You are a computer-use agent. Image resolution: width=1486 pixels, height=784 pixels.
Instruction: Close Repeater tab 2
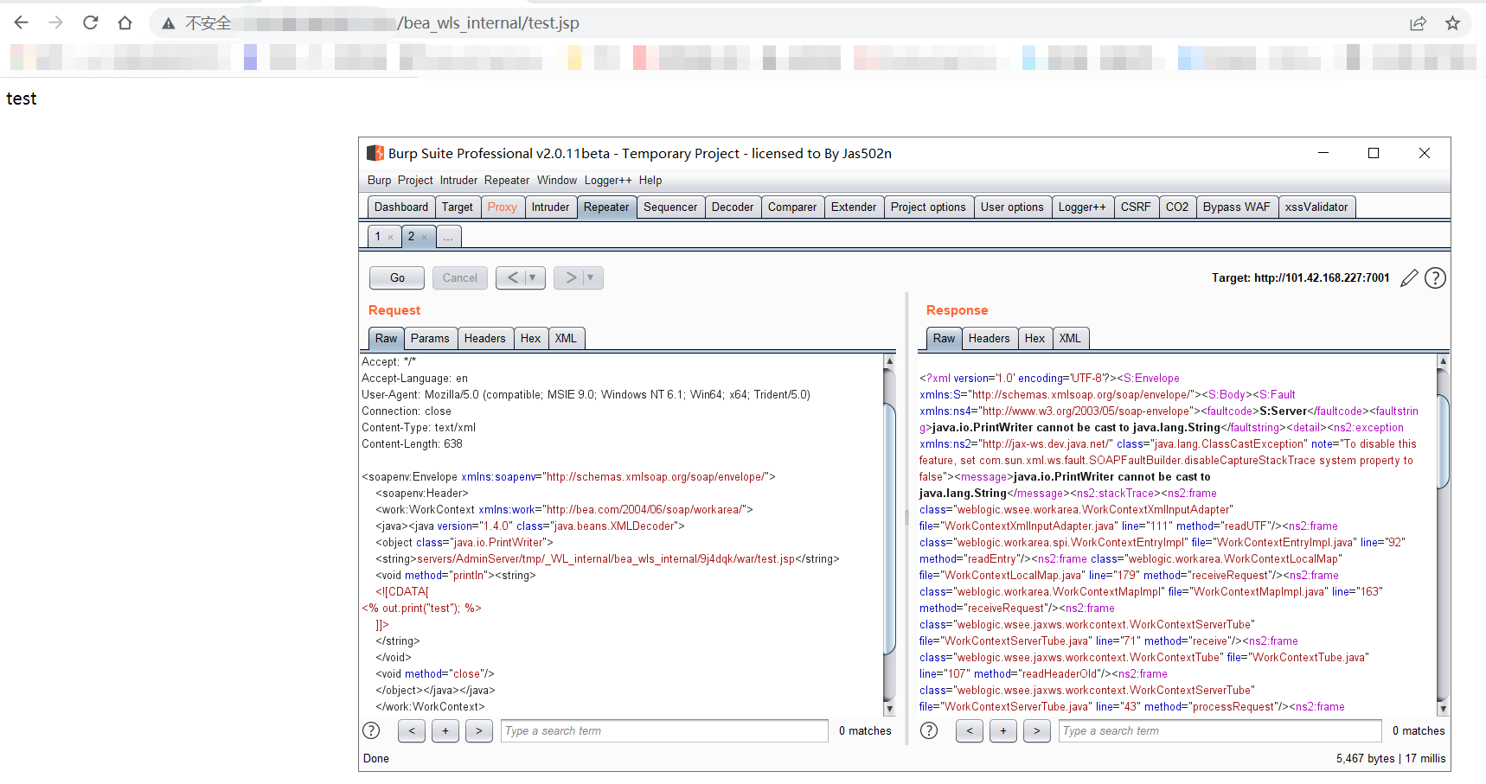point(425,237)
